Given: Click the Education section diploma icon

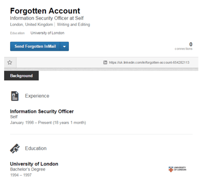Looking at the screenshot, I should pyautogui.click(x=15, y=149).
